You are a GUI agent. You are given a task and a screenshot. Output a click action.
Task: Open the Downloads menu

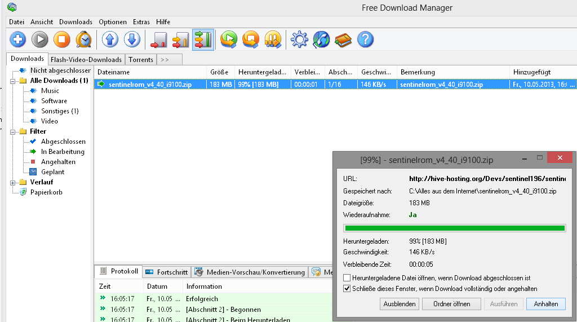[76, 22]
